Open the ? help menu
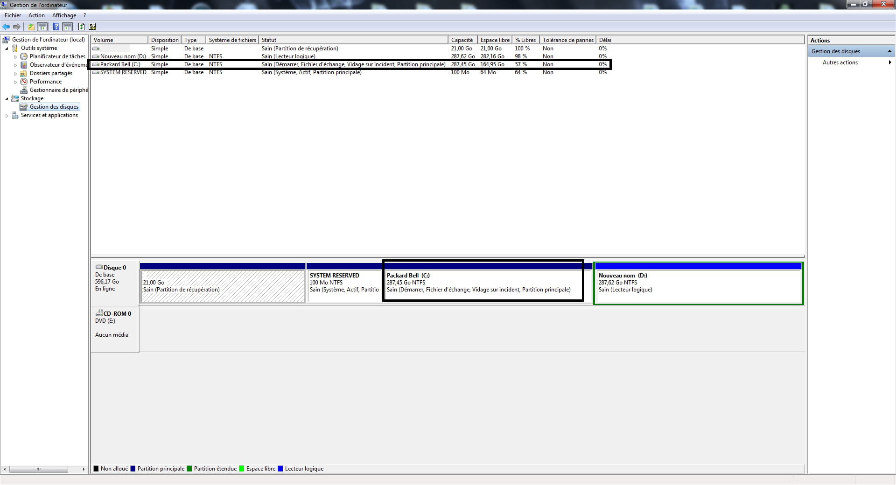 click(84, 15)
